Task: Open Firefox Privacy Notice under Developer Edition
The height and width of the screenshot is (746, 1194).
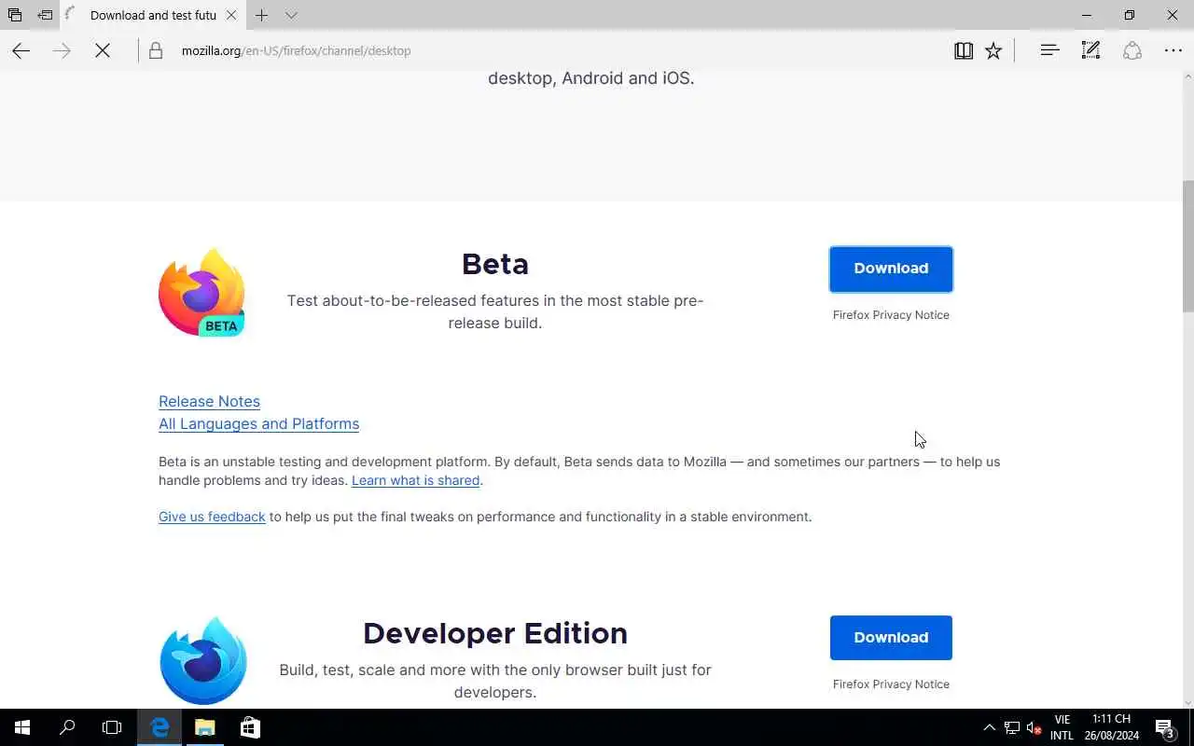Action: tap(891, 684)
